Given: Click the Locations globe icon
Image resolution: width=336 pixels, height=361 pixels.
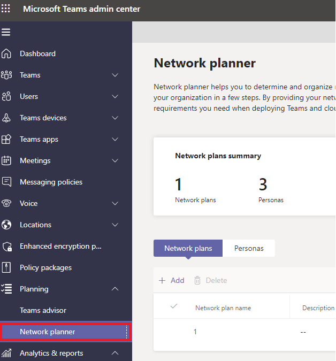Looking at the screenshot, I should 6,225.
